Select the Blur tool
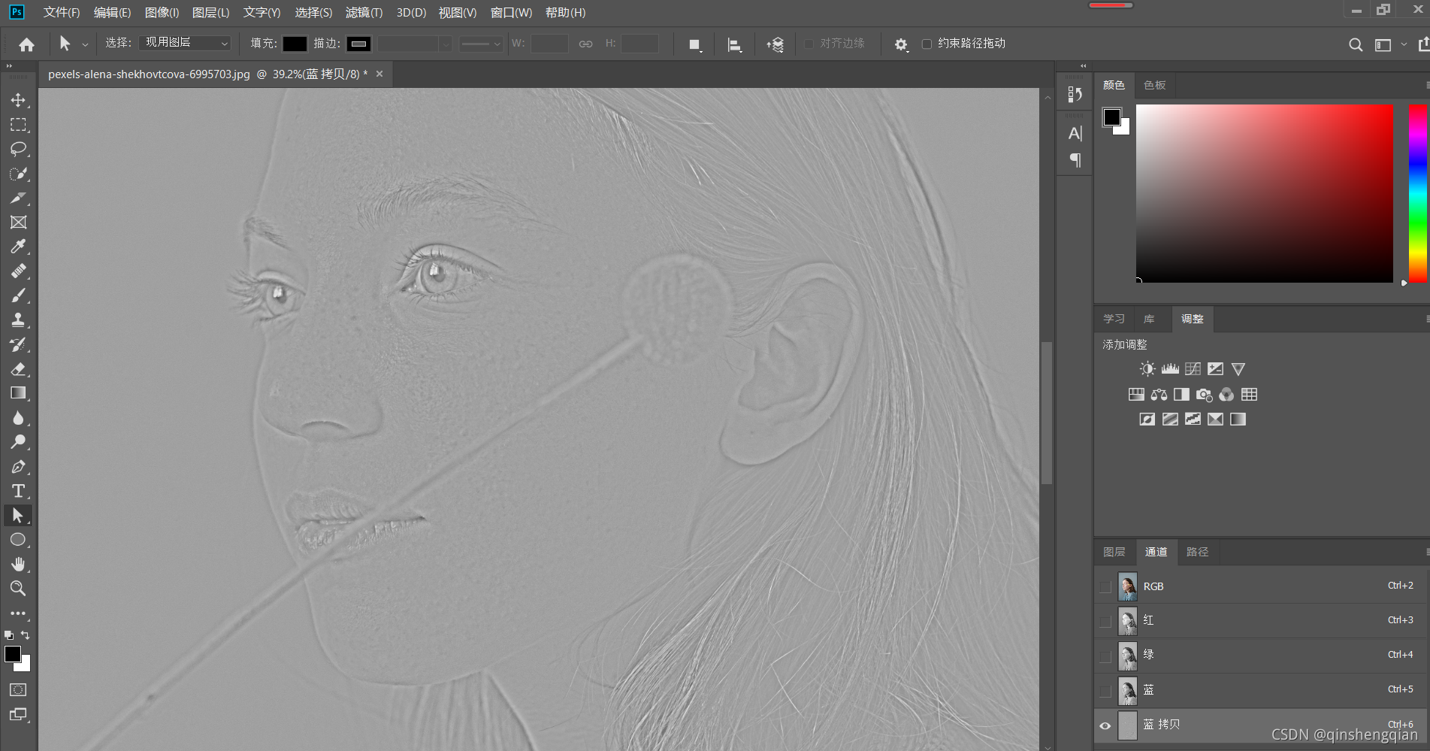The image size is (1430, 751). click(x=18, y=418)
